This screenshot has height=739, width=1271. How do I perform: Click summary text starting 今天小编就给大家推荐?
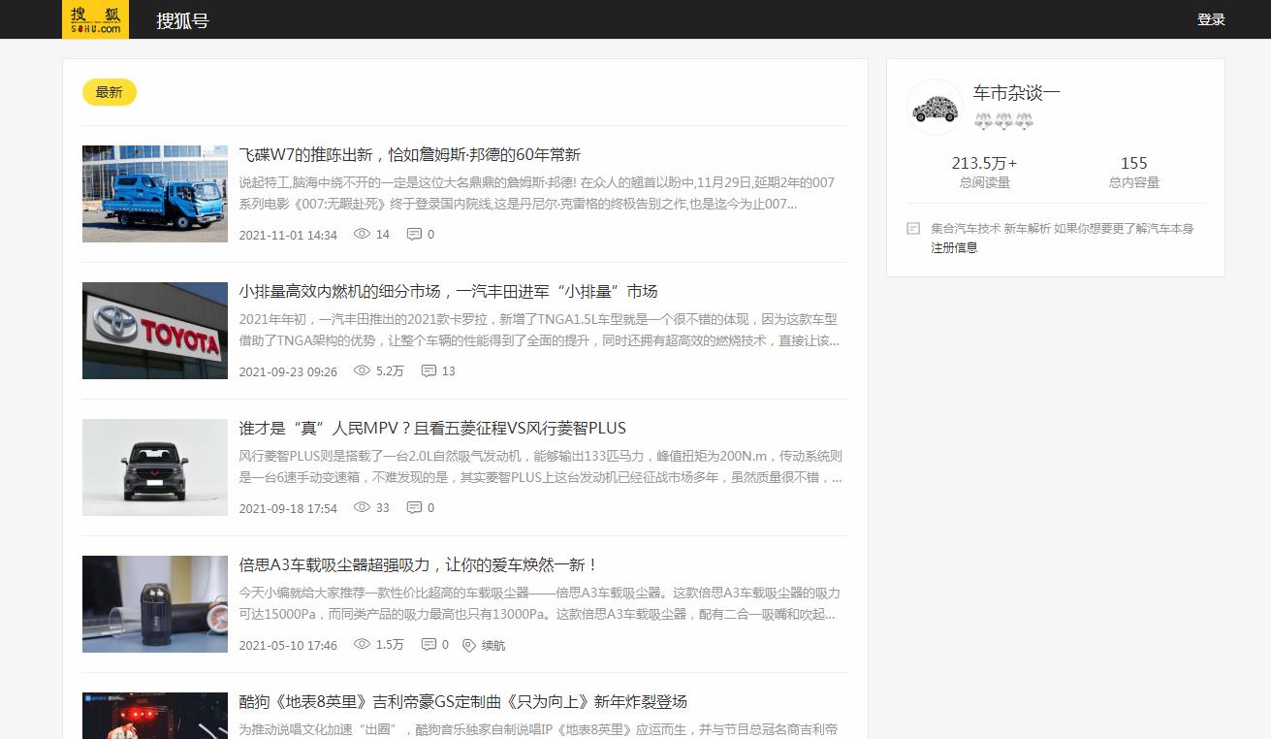539,603
